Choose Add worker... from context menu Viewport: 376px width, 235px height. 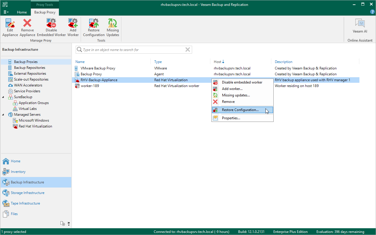point(243,89)
